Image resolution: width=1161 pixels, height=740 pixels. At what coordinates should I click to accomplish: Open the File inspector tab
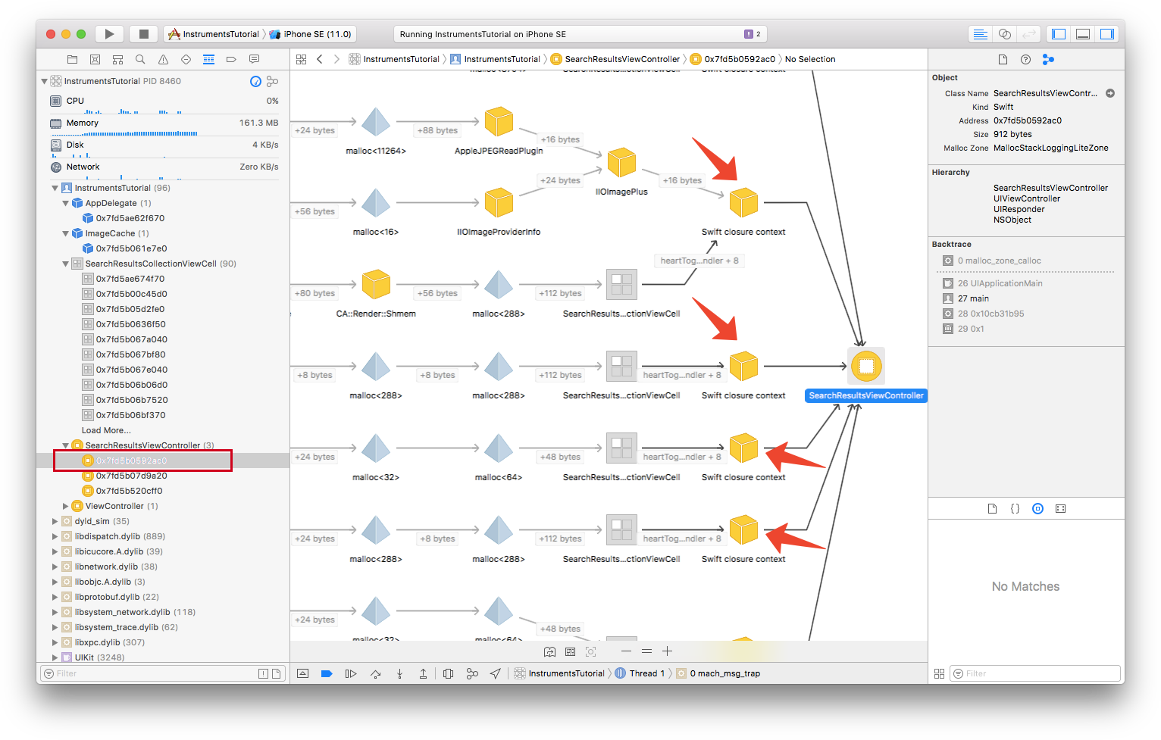pos(1003,59)
